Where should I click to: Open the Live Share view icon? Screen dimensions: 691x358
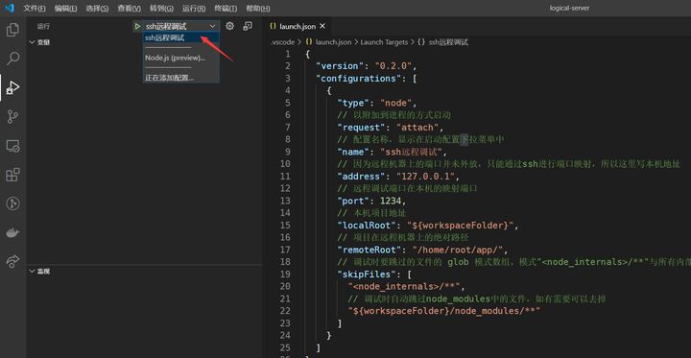click(12, 261)
